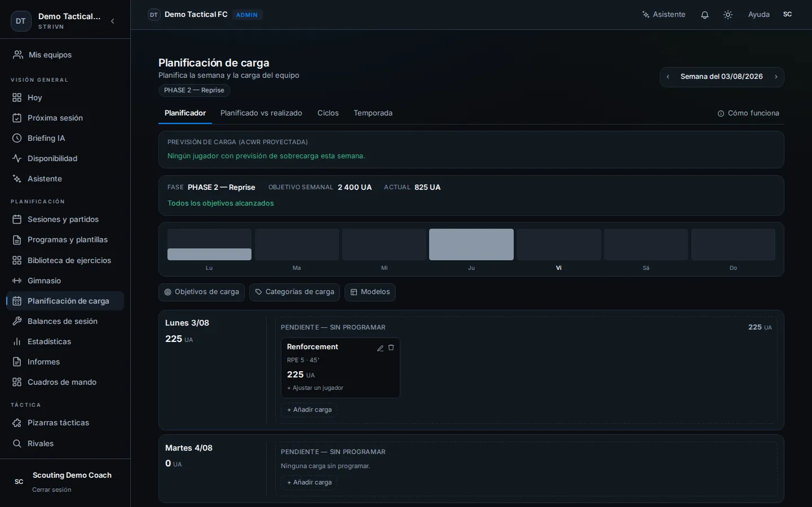Click the Martes 4/08 day heading
Screen dimensions: 812x507
(189, 448)
